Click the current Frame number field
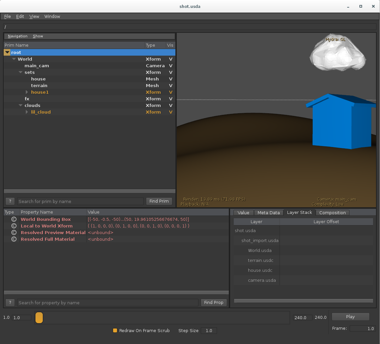Viewport: 380px width, 344px height. (x=362, y=328)
